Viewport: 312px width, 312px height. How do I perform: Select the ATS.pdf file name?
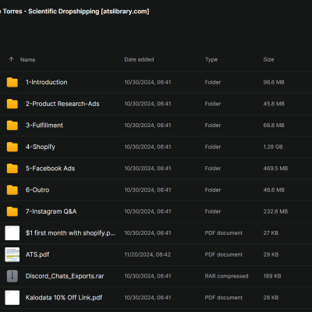[x=37, y=254]
